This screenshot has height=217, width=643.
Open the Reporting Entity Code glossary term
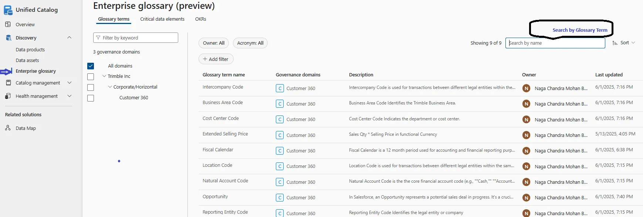(225, 212)
